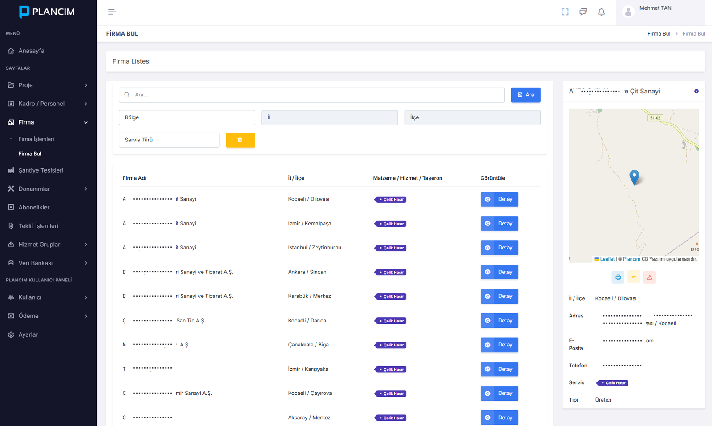Click the Teklif İşlemleri menu label

tap(38, 226)
